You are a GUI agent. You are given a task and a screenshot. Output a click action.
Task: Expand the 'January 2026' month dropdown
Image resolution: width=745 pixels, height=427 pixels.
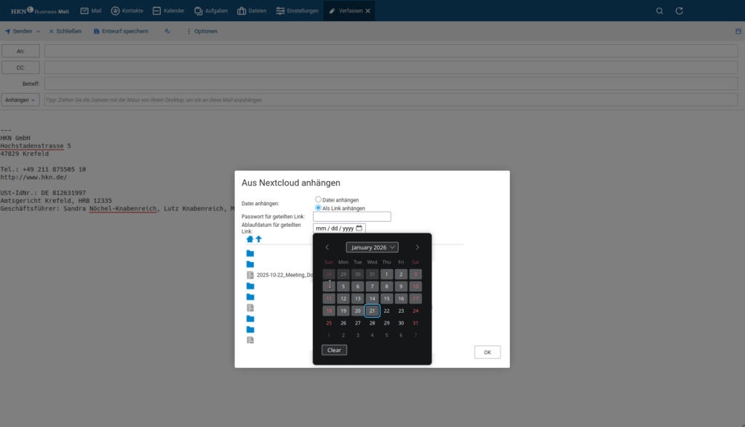click(372, 247)
